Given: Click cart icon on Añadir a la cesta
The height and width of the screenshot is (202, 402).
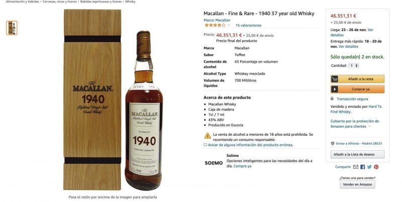Looking at the screenshot, I should pos(334,79).
